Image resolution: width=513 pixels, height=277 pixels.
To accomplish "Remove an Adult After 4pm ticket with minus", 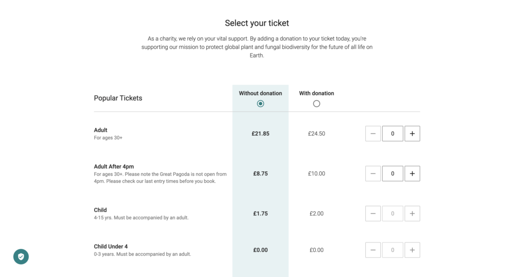I will 373,174.
